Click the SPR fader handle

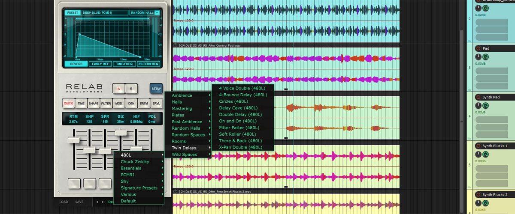105,151
